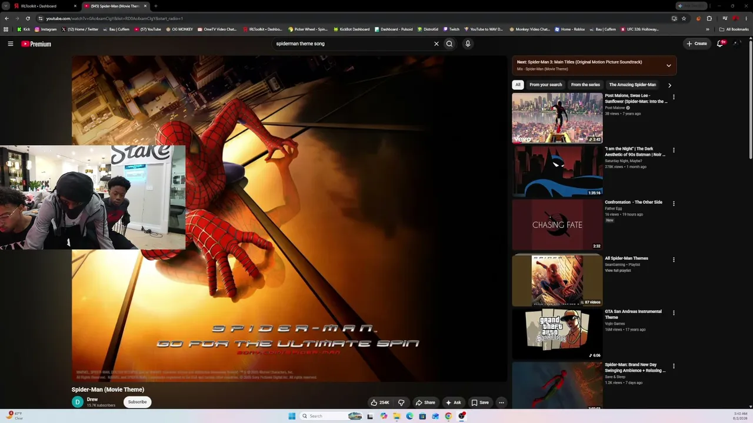This screenshot has height=423, width=753.
Task: Close the Spider-Man YouTube browser tab
Action: [145, 6]
